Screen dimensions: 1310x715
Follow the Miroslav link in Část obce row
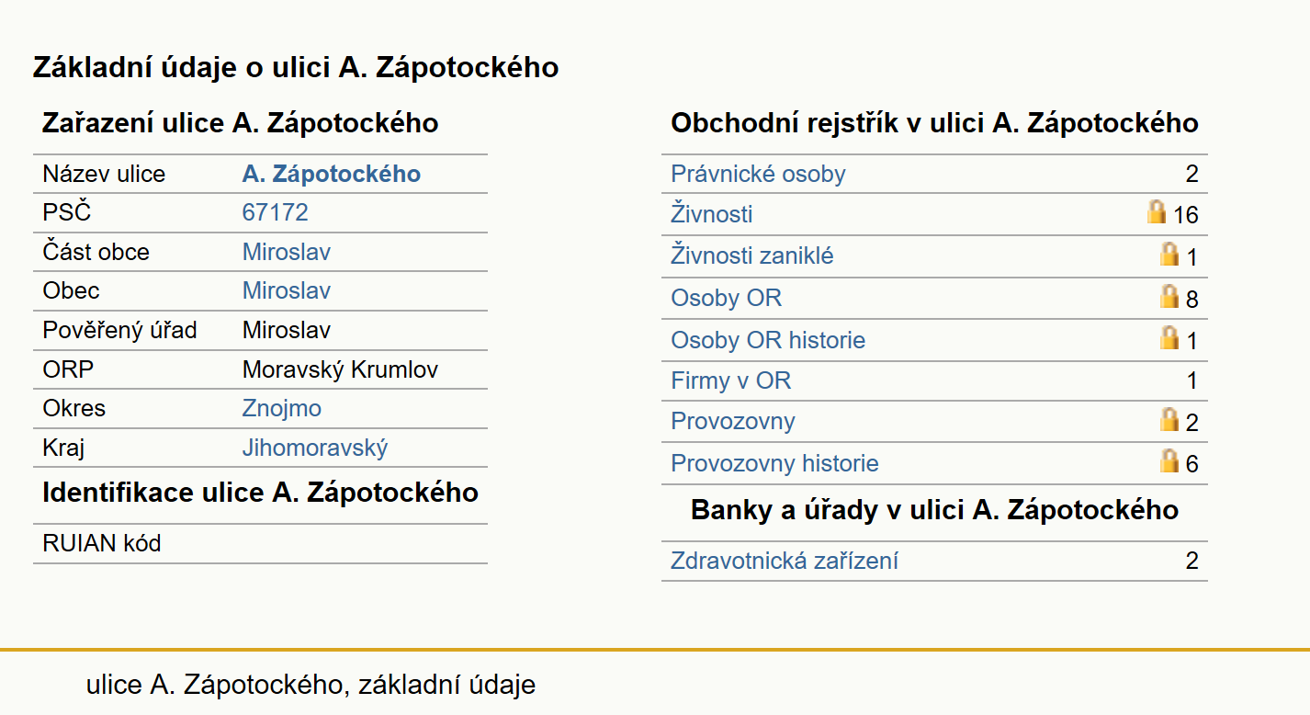(x=287, y=252)
